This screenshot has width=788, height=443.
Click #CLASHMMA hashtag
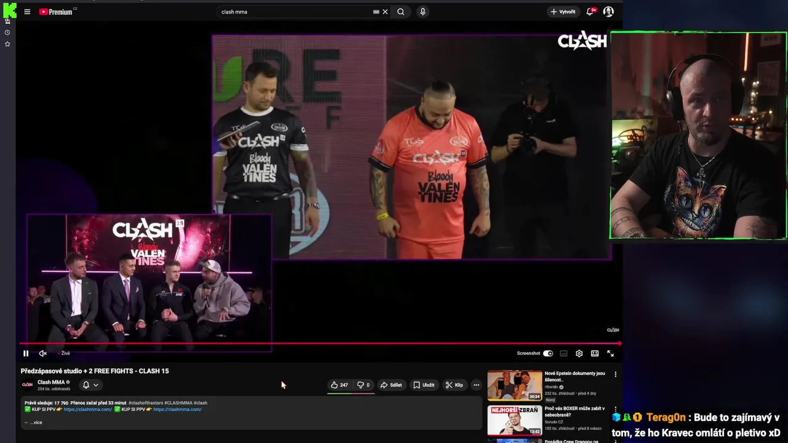pyautogui.click(x=178, y=403)
